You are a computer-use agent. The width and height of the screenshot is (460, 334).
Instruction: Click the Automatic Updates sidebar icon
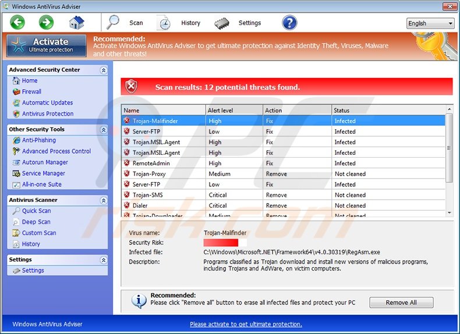[16, 102]
